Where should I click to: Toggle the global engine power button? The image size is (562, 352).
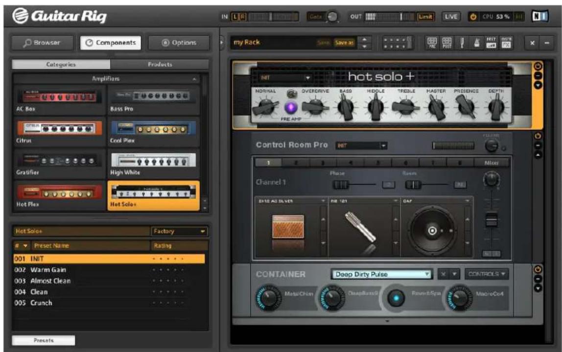pos(473,17)
